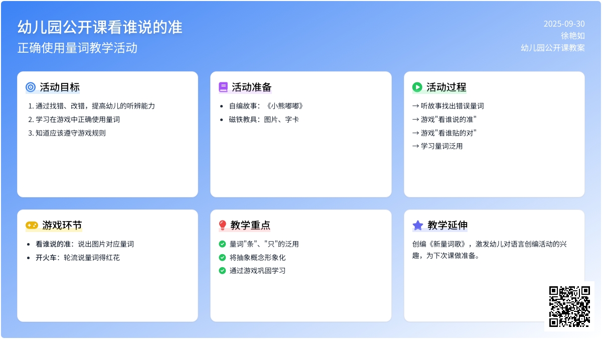The width and height of the screenshot is (602, 339).
Task: Click the yellow gamepad icon beside 游戏环节
Action: tap(32, 225)
